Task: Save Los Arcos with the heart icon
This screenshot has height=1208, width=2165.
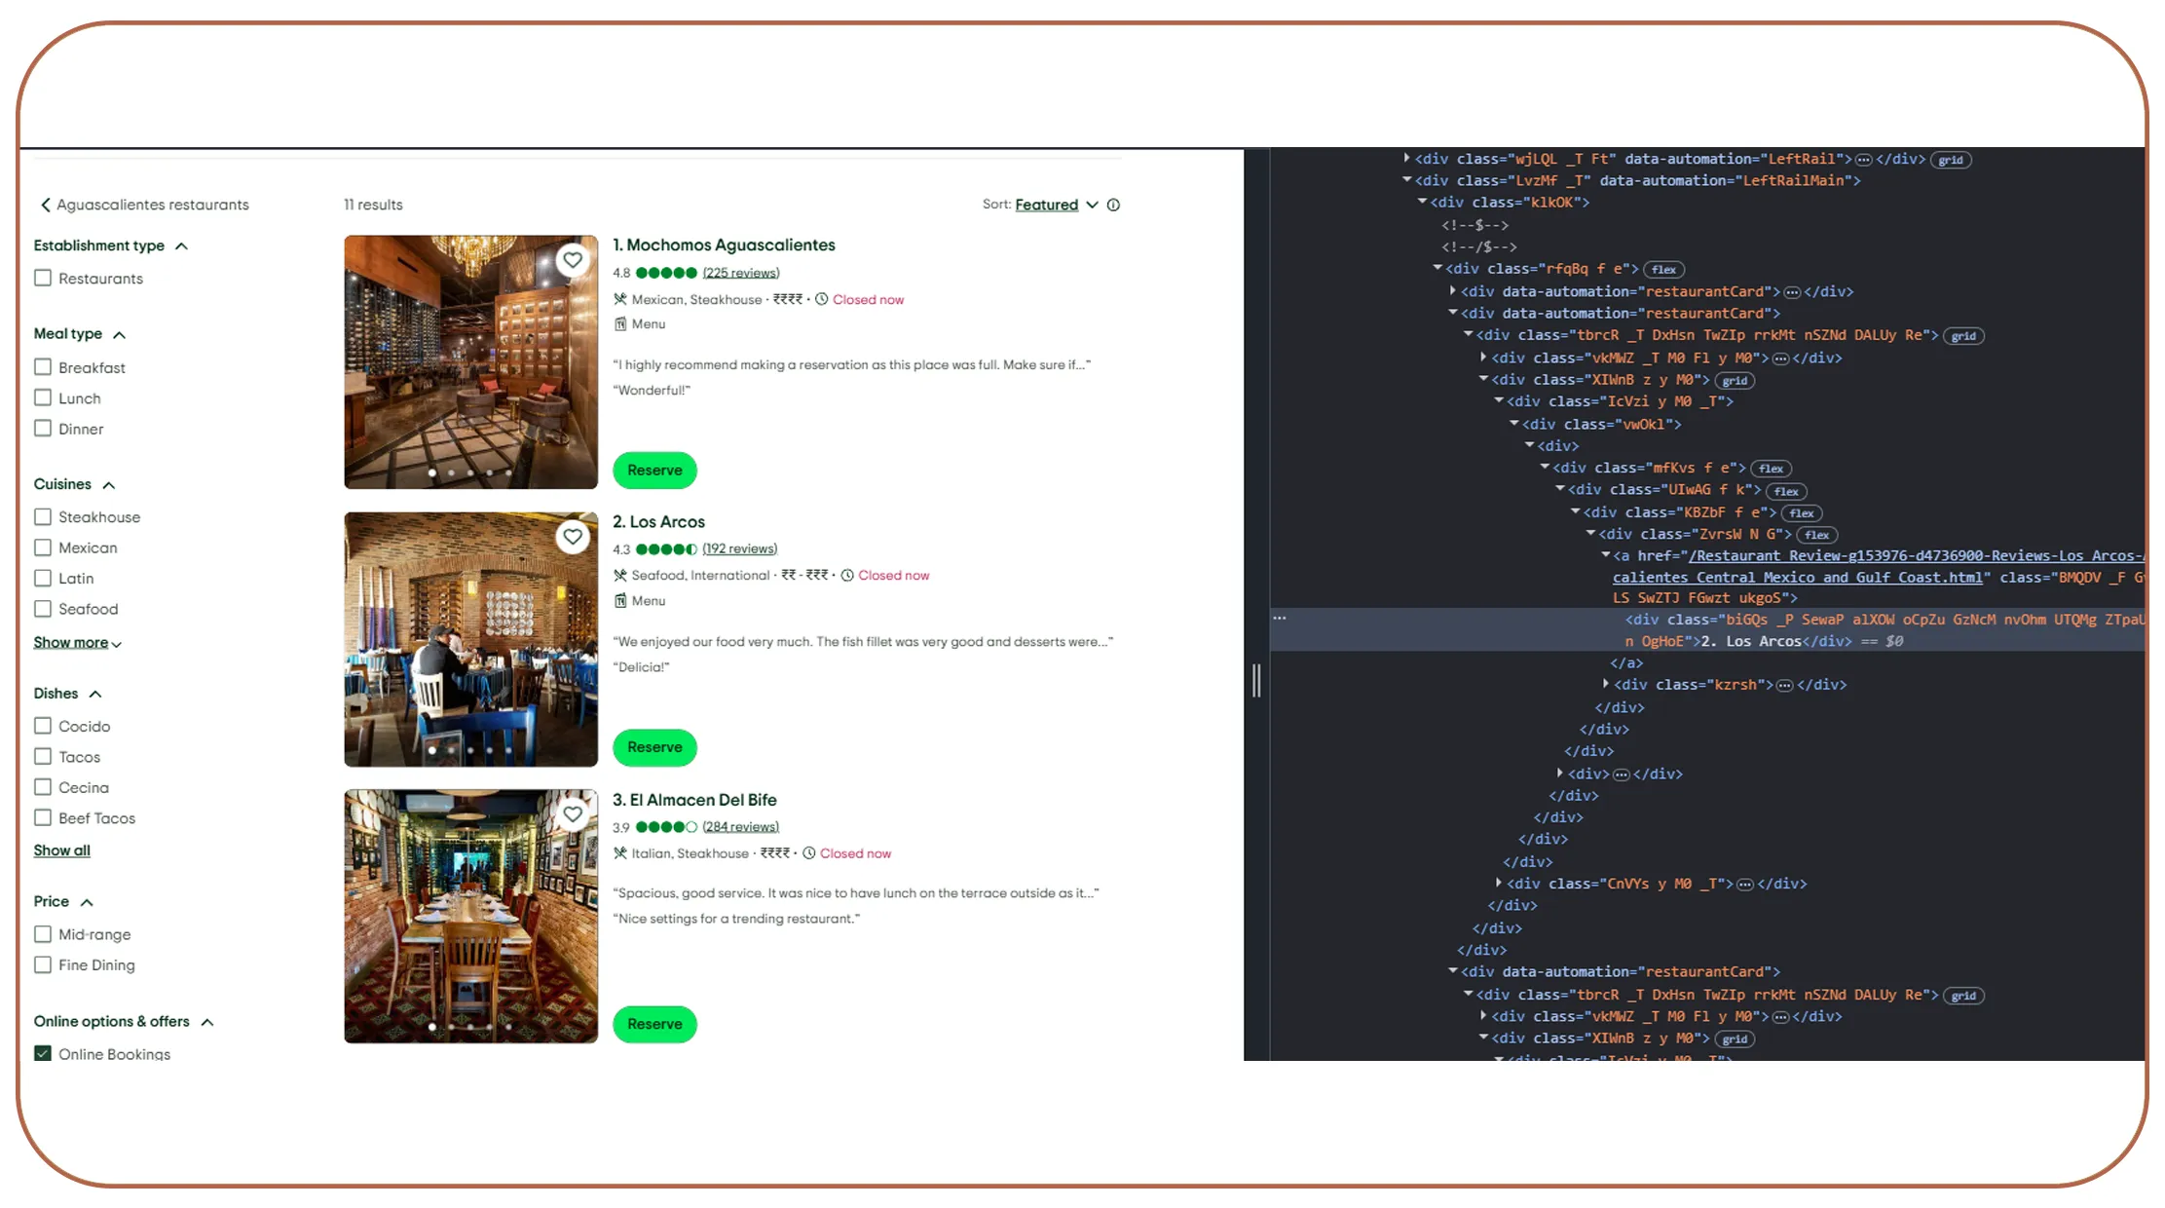Action: coord(573,536)
